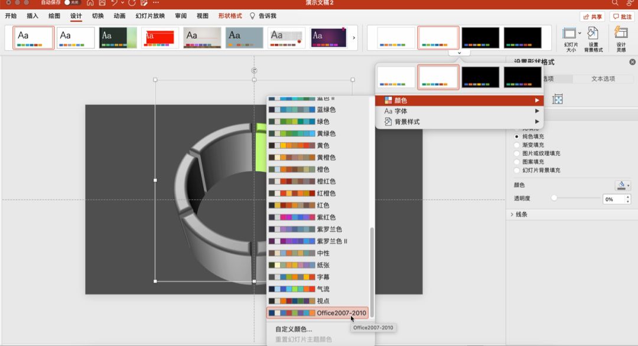Open the 审阅 tab
Viewport: 638px width, 346px height.
click(x=181, y=16)
